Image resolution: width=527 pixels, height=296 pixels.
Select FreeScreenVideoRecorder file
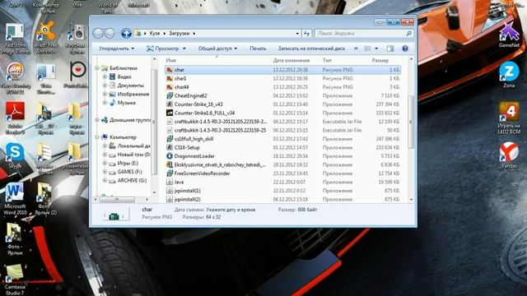202,173
